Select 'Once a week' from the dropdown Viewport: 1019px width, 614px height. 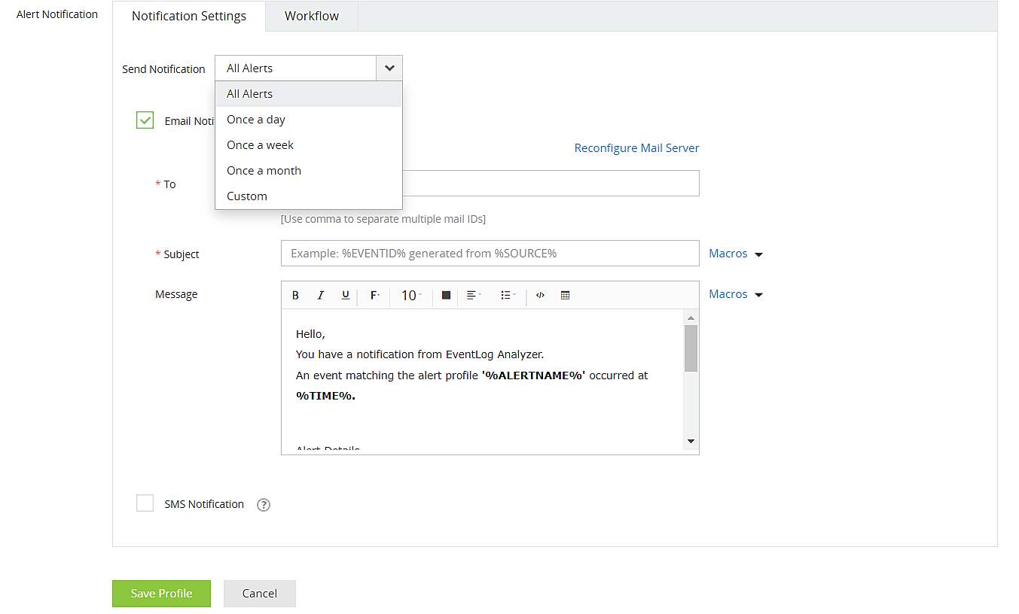260,144
